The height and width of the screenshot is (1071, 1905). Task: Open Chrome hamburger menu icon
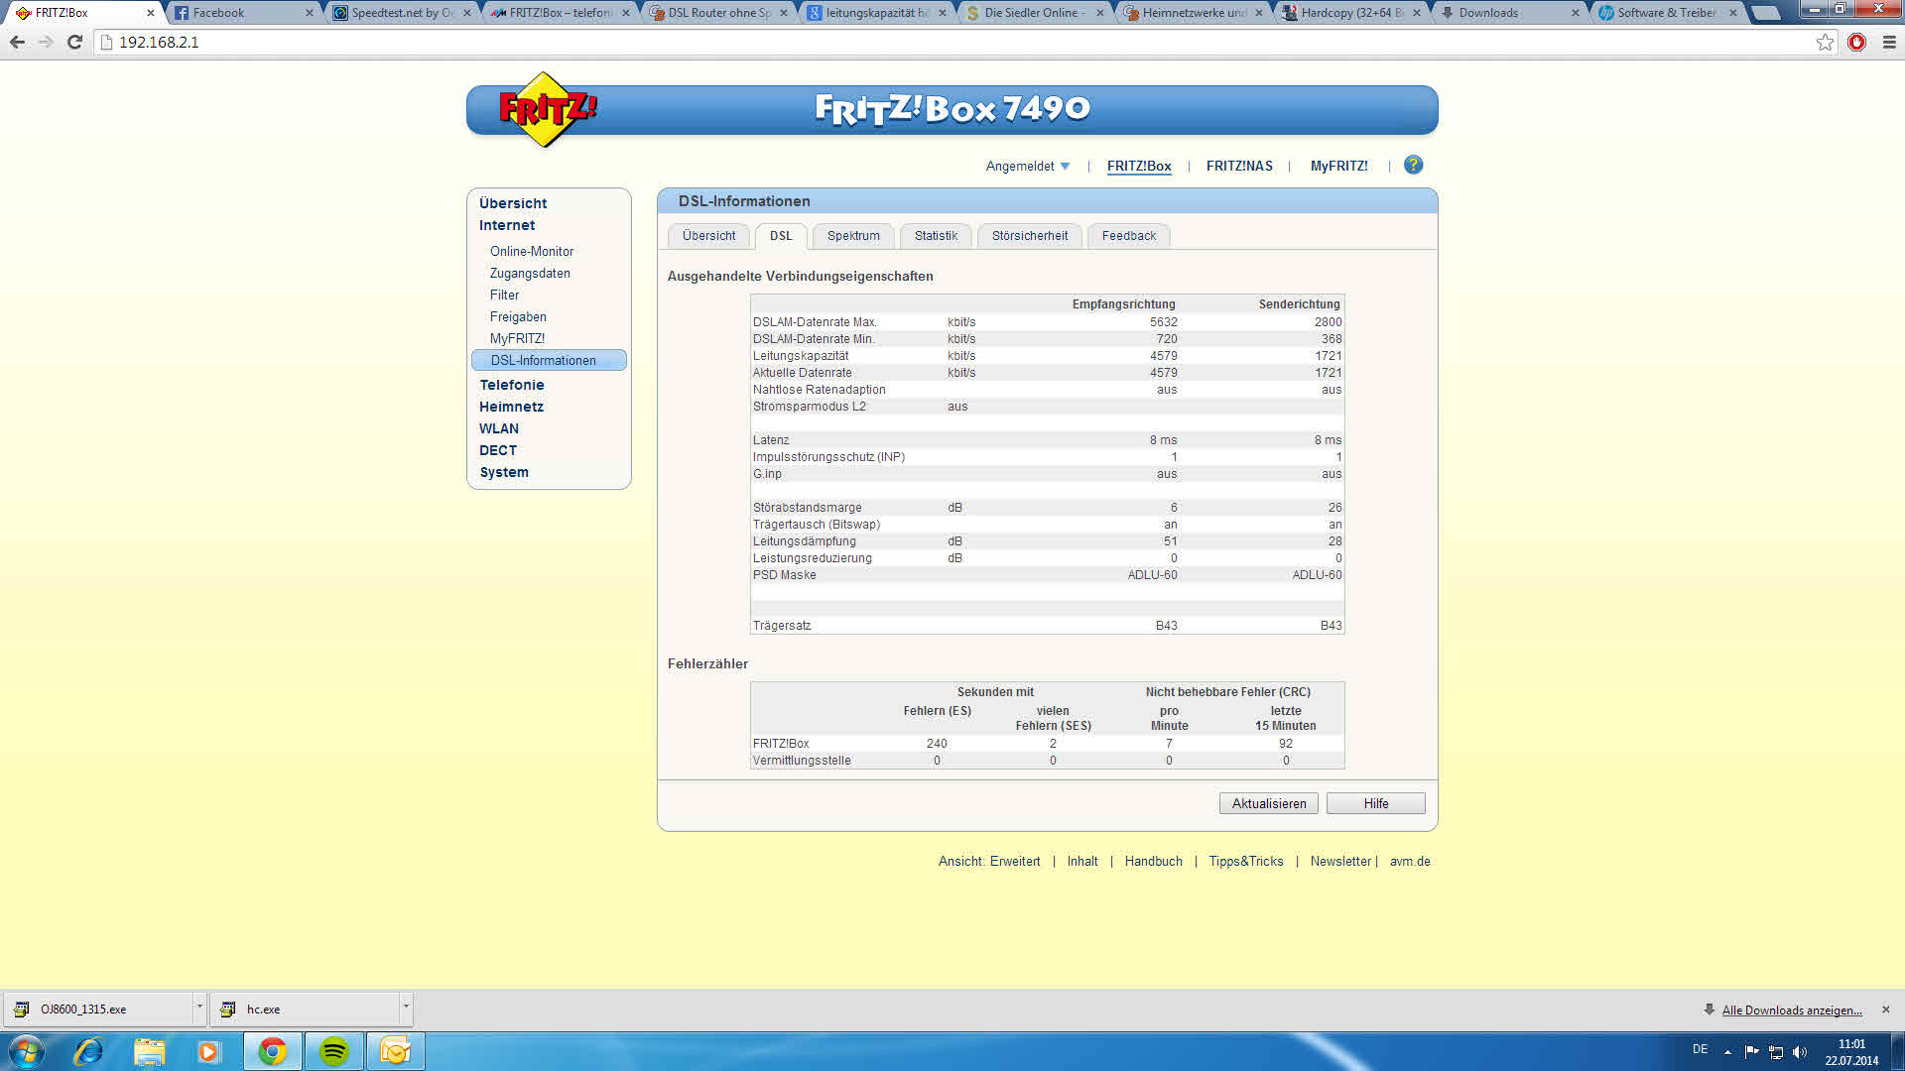[1889, 43]
